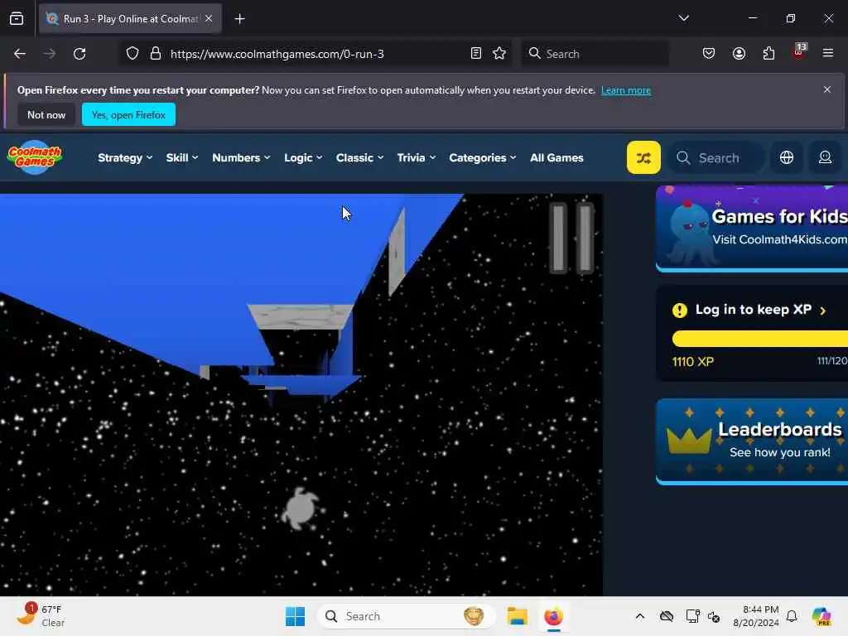Open the Windows Start menu
The width and height of the screenshot is (848, 636).
[296, 616]
